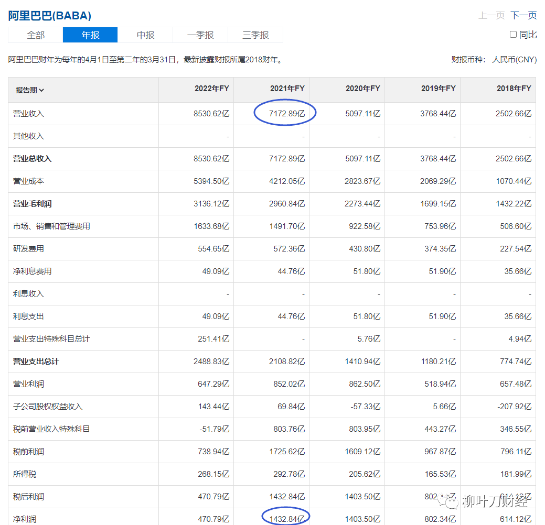Click the 营业利润 value 647.29亿
The width and height of the screenshot is (545, 525).
click(x=213, y=384)
